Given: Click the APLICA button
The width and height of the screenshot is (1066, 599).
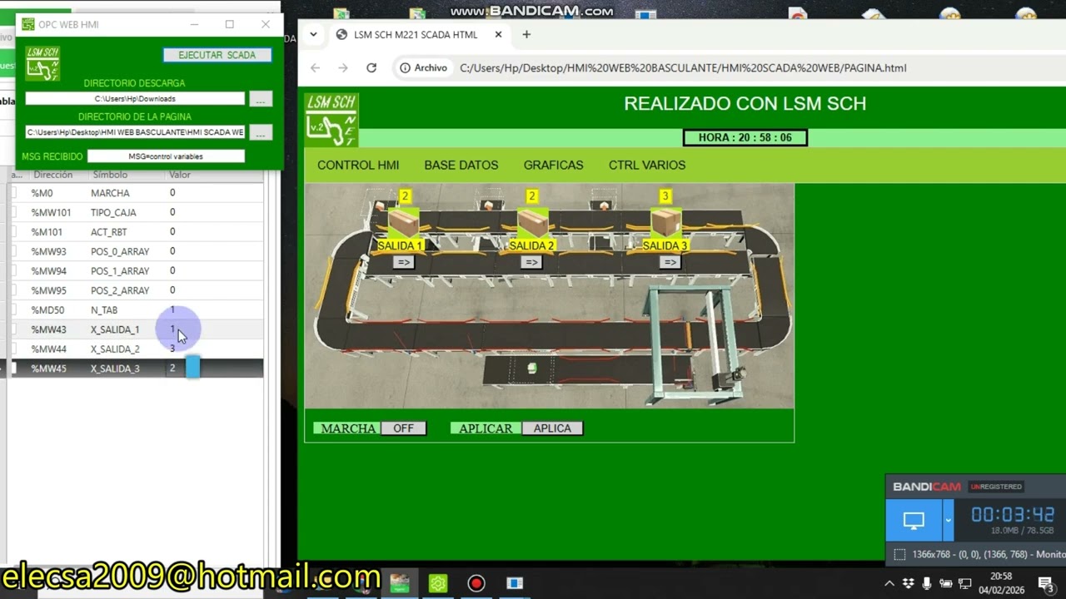Looking at the screenshot, I should [552, 428].
